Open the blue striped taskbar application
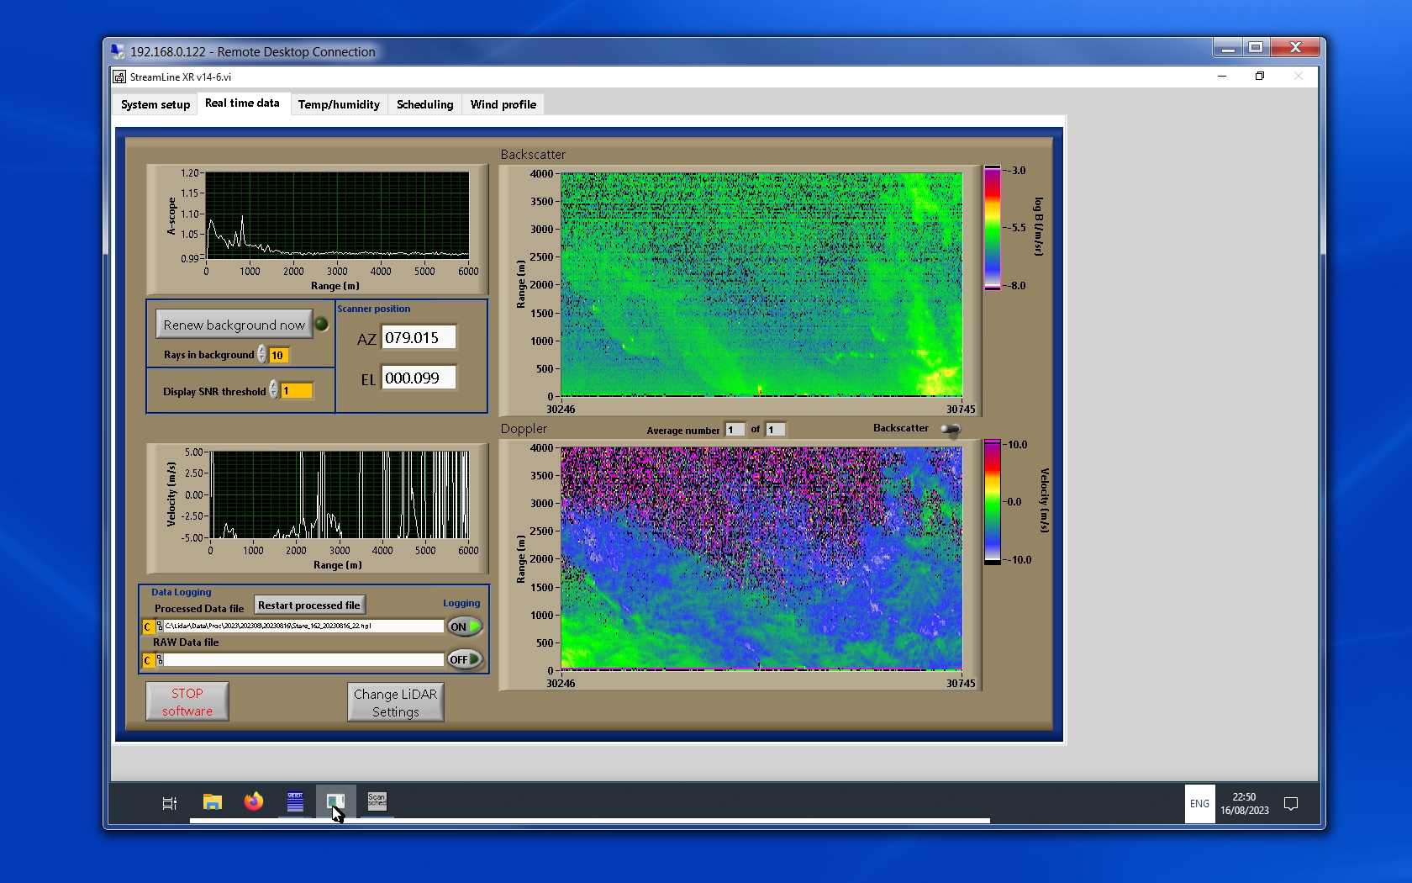This screenshot has width=1412, height=883. pos(295,802)
